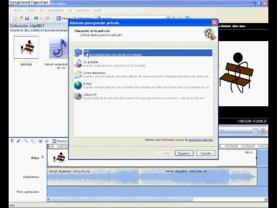Click Correo electrónico option label

94,73
